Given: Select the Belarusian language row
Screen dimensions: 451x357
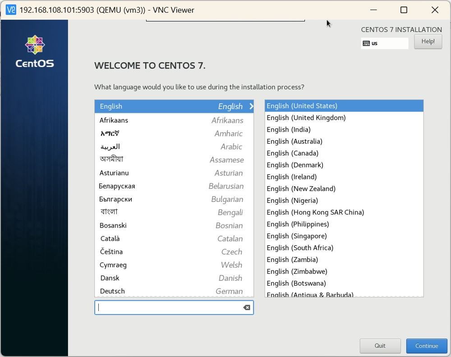Looking at the screenshot, I should pyautogui.click(x=174, y=186).
